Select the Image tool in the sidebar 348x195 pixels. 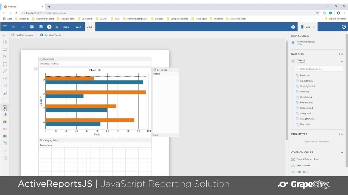tap(5, 93)
